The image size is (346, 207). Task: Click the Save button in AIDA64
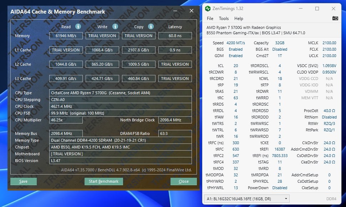coord(24,181)
